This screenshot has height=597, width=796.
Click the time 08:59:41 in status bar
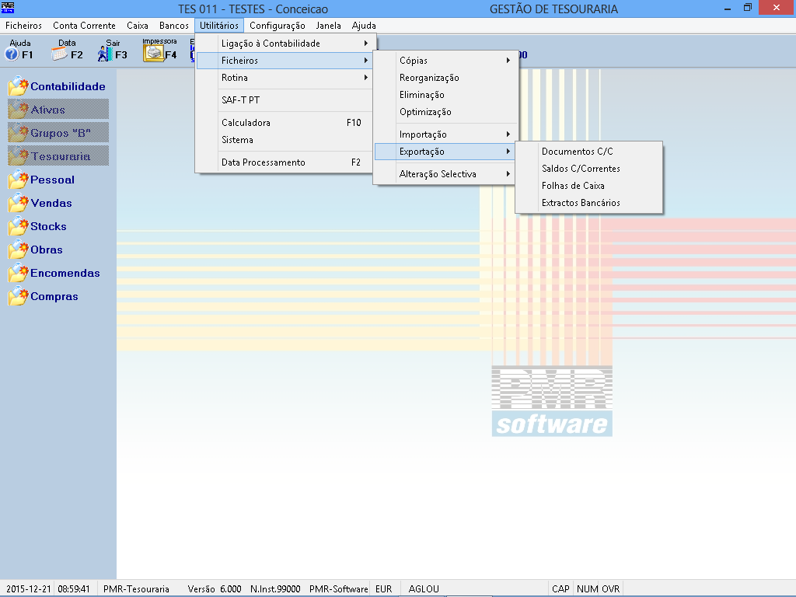point(74,589)
